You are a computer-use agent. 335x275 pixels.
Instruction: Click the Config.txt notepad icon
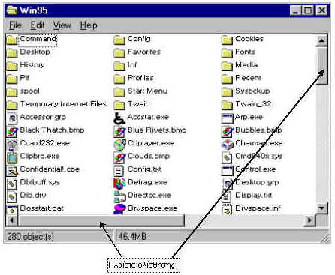coord(119,170)
